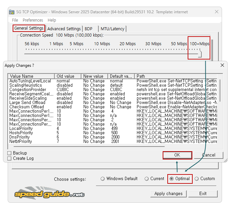Click the Apply Changes dialog resize grip
Image resolution: width=232 pixels, height=212 pixels.
coord(226,160)
